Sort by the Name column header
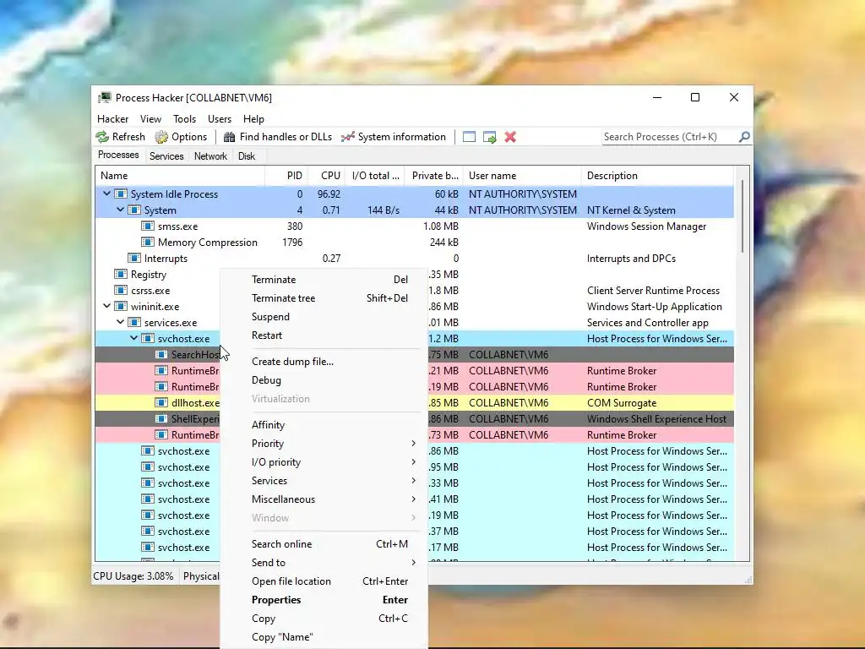This screenshot has height=649, width=865. pos(180,176)
